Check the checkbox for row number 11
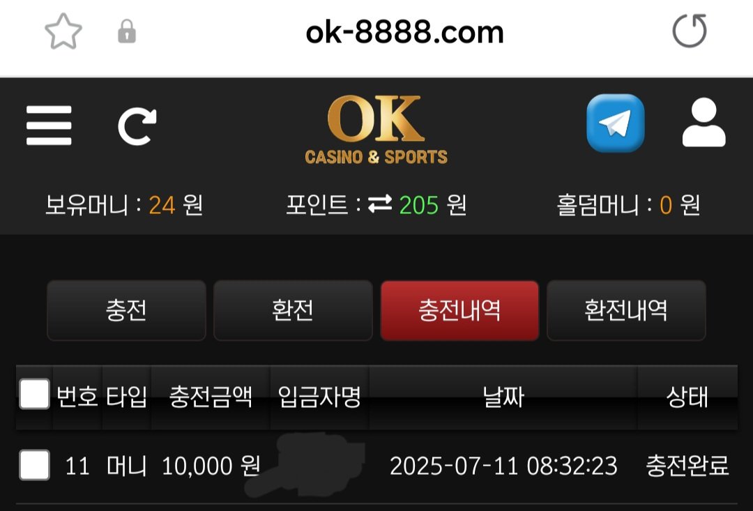Screen dimensions: 753x511 [34, 465]
